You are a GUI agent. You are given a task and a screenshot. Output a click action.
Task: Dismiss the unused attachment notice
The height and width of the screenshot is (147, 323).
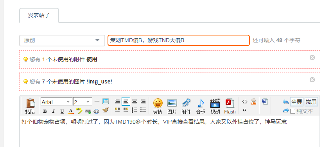pyautogui.click(x=312, y=57)
